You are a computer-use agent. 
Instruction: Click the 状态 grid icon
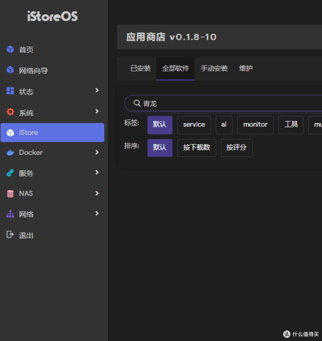point(10,91)
